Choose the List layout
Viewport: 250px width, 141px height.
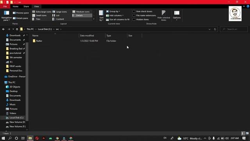click(x=56, y=15)
